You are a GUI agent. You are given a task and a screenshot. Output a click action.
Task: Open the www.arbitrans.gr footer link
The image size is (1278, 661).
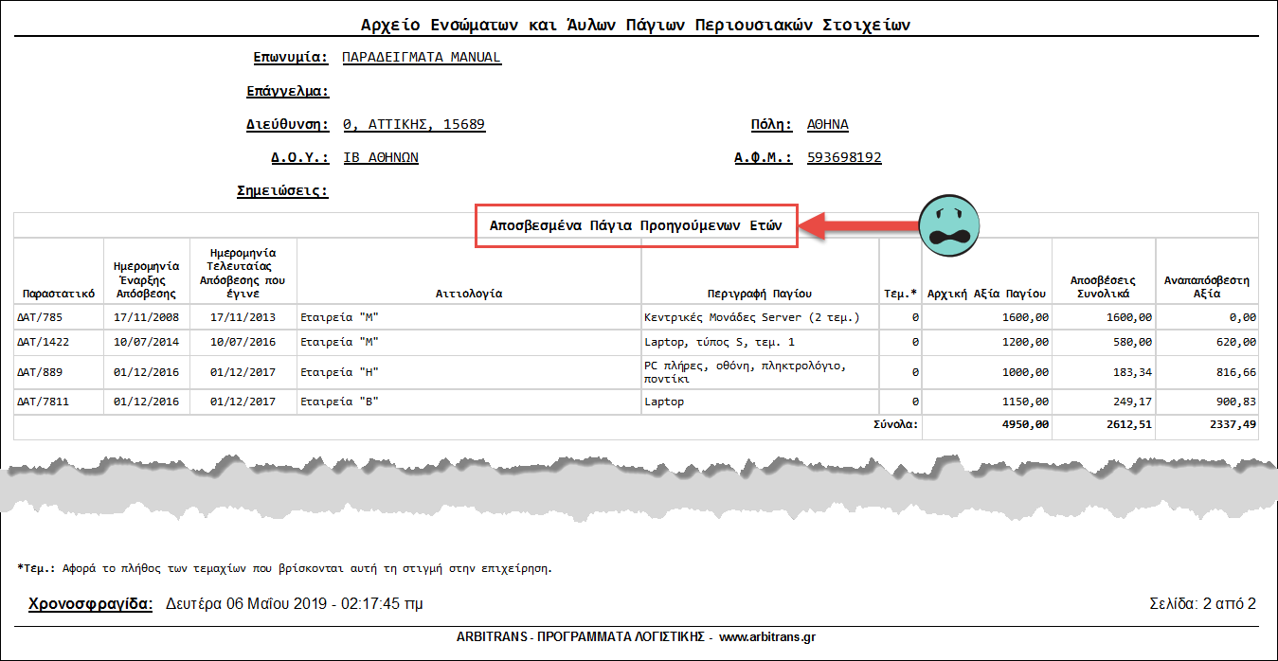point(766,636)
